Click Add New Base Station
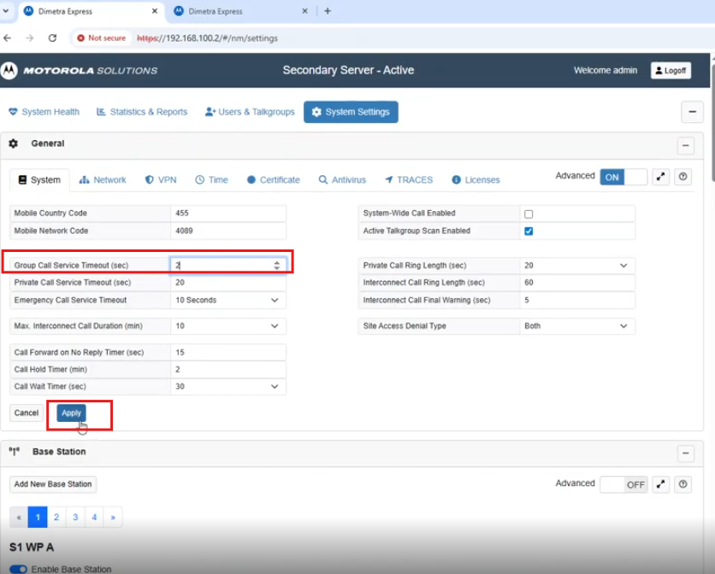This screenshot has height=574, width=715. (53, 484)
